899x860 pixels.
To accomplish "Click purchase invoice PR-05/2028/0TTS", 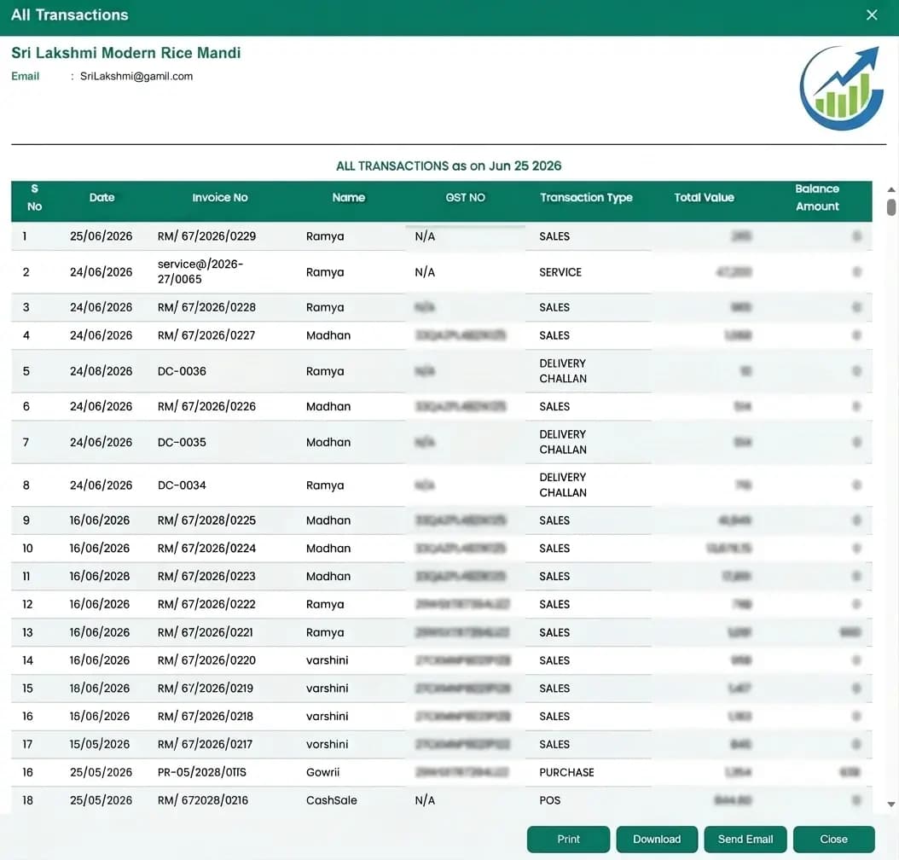I will [202, 772].
